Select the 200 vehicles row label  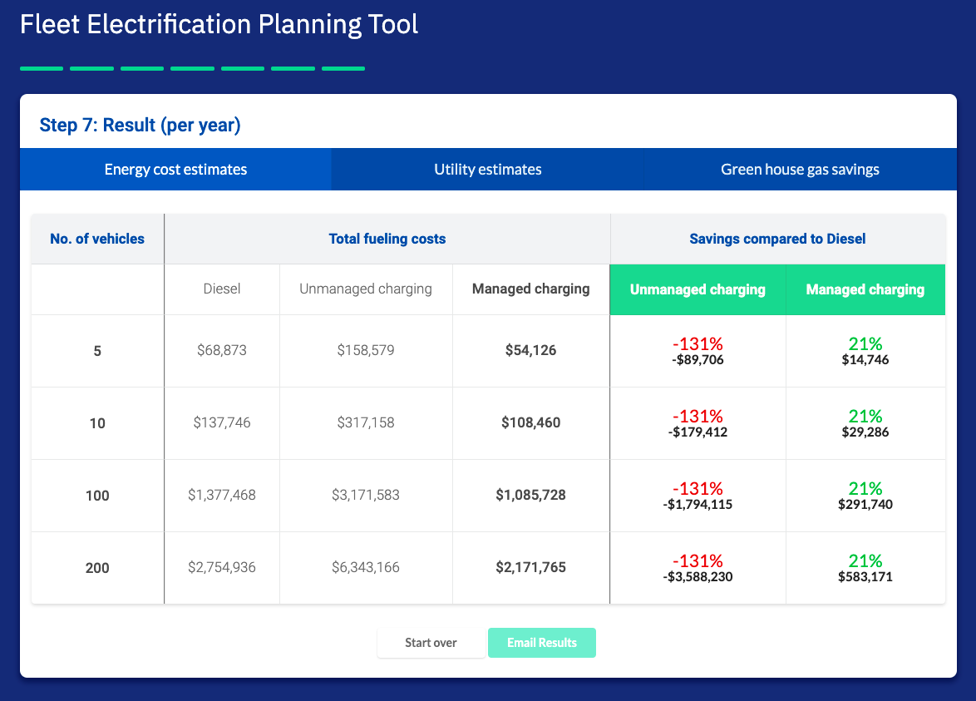point(97,569)
